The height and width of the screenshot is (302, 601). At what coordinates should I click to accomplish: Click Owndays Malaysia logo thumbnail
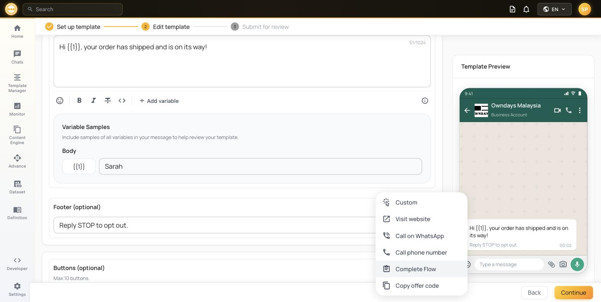[x=481, y=110]
